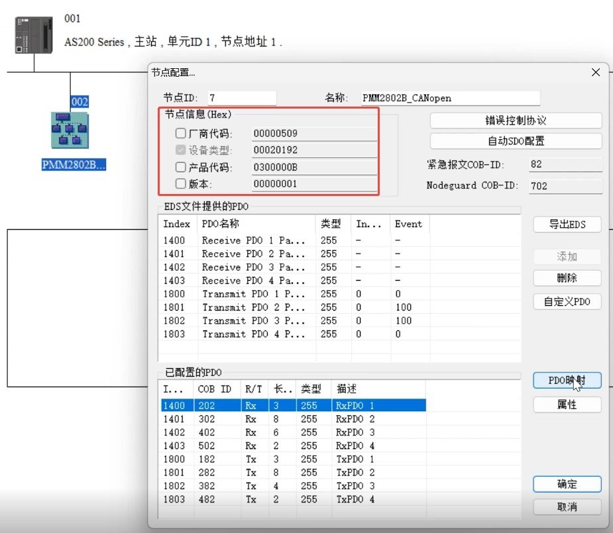
Task: Click the Index column header in EDS PDO list
Action: coord(178,224)
